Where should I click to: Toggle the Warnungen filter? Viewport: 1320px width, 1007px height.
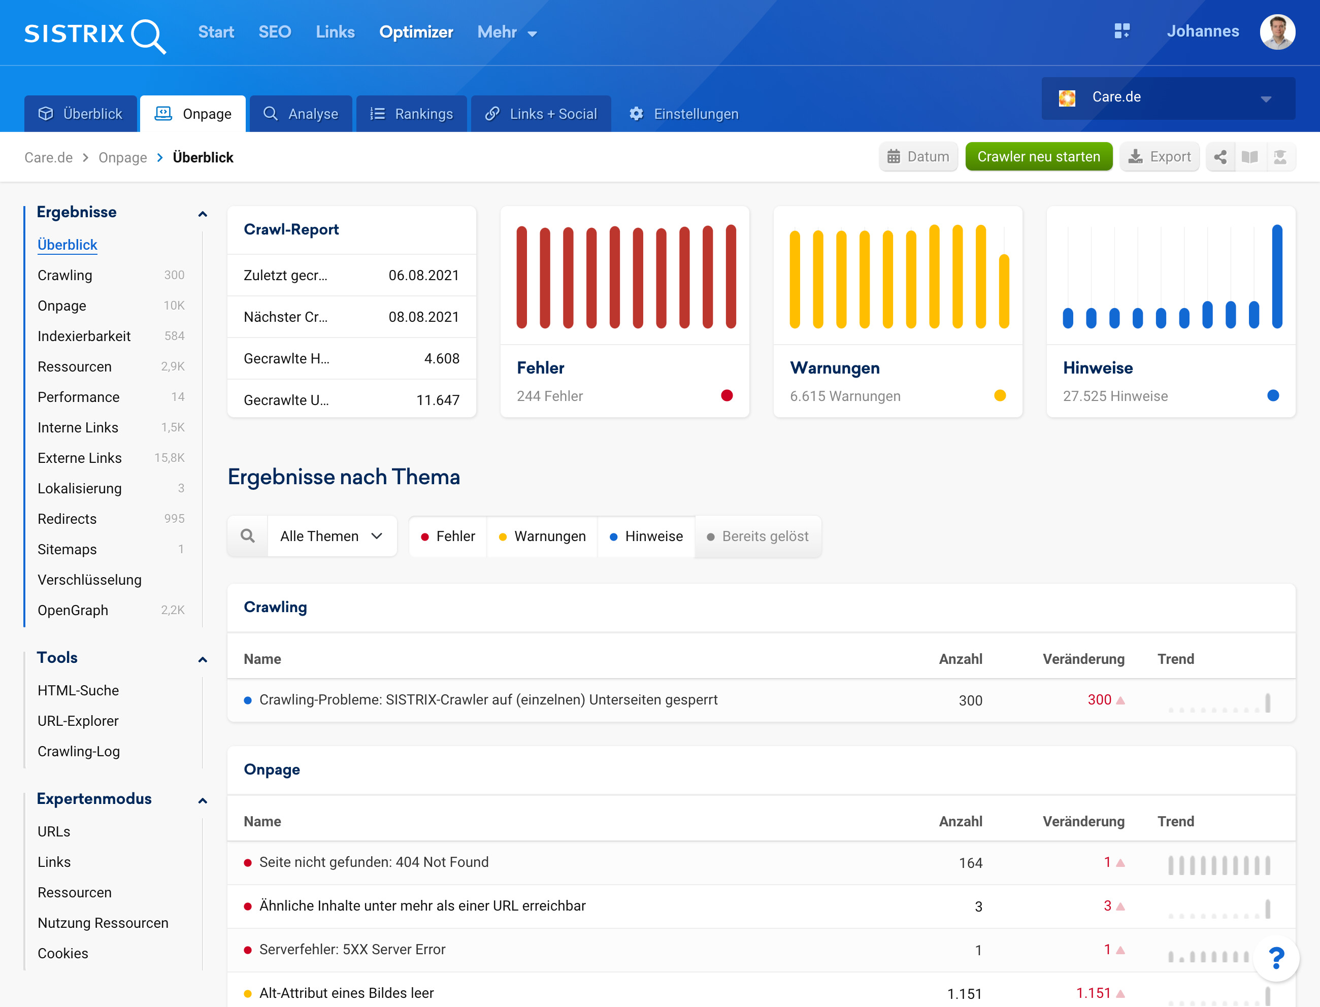pos(542,536)
